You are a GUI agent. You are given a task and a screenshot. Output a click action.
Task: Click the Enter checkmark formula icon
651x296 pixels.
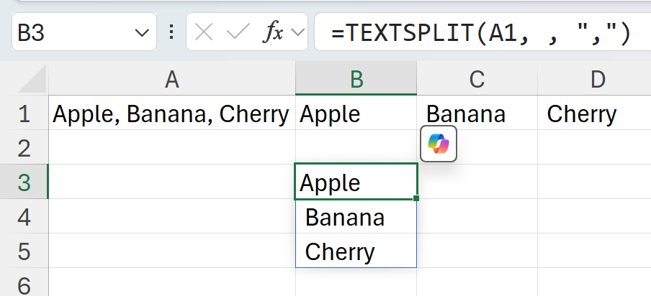[238, 32]
